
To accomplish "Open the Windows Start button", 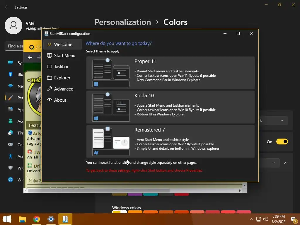I will [7, 219].
